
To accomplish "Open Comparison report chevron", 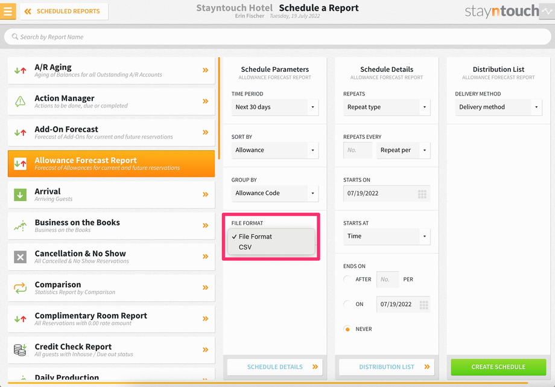I will [x=205, y=287].
